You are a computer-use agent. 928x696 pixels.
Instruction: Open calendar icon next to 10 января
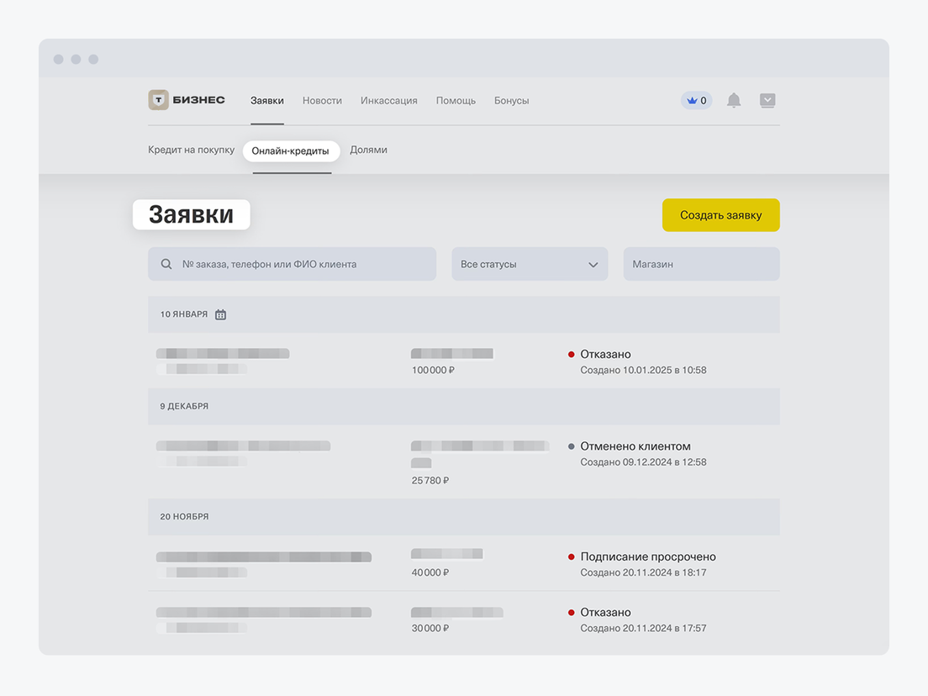point(220,314)
